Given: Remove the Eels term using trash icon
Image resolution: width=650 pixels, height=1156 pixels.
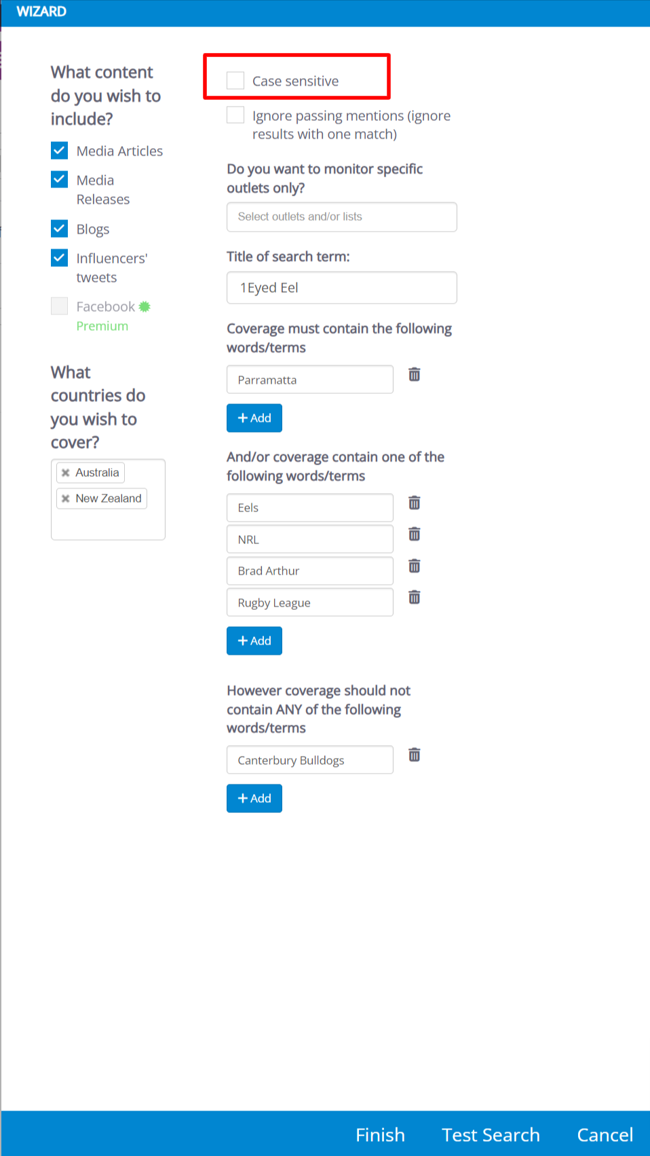Looking at the screenshot, I should click(414, 503).
